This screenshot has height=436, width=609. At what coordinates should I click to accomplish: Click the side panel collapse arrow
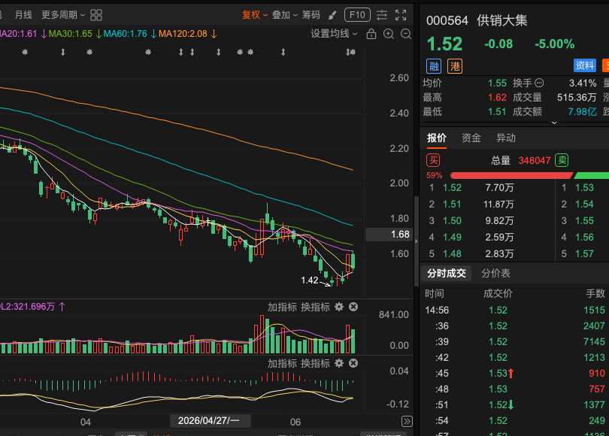pos(417,241)
